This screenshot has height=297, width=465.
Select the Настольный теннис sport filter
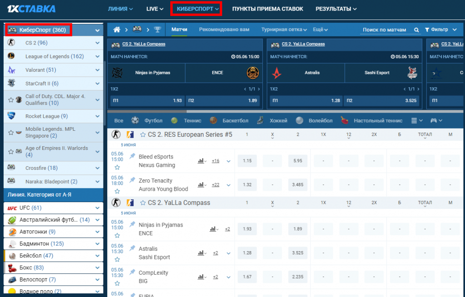tap(378, 121)
